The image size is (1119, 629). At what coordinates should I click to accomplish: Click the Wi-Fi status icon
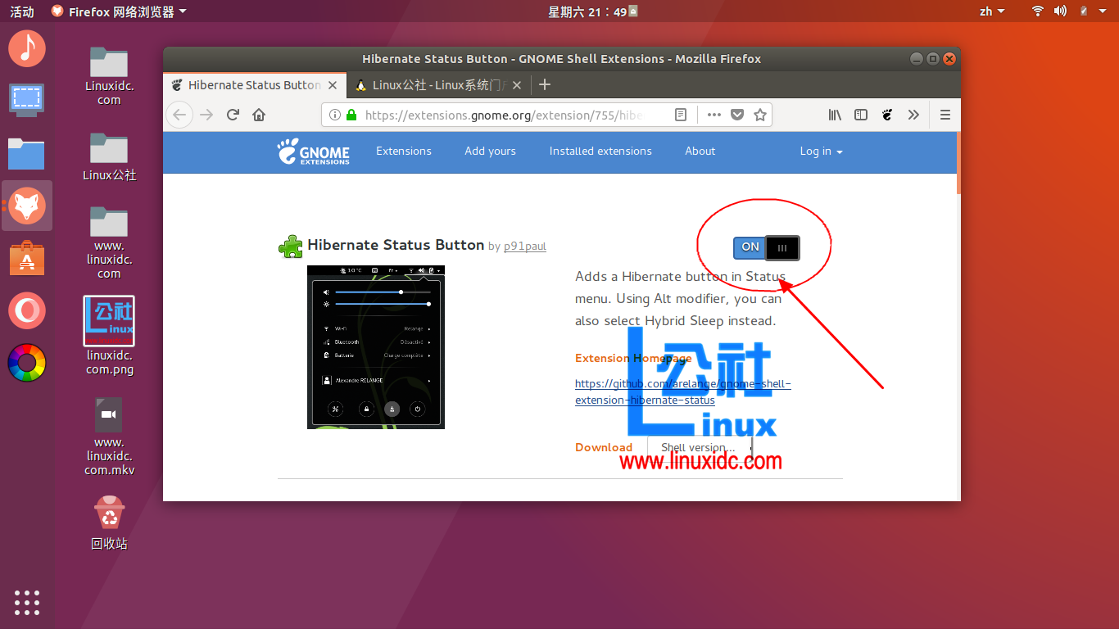[x=1038, y=11]
